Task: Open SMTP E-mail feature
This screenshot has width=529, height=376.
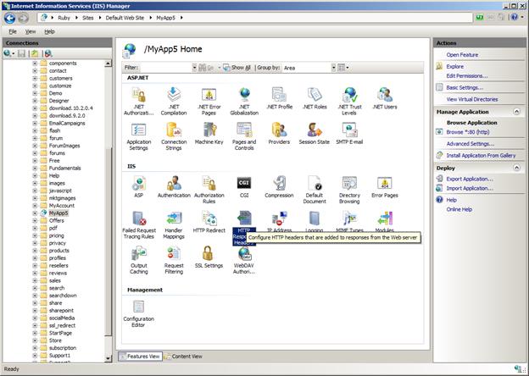Action: 349,134
